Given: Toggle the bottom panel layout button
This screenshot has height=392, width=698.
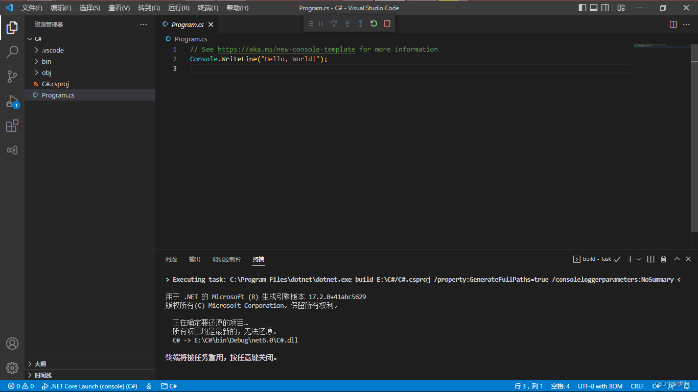Looking at the screenshot, I should (594, 8).
